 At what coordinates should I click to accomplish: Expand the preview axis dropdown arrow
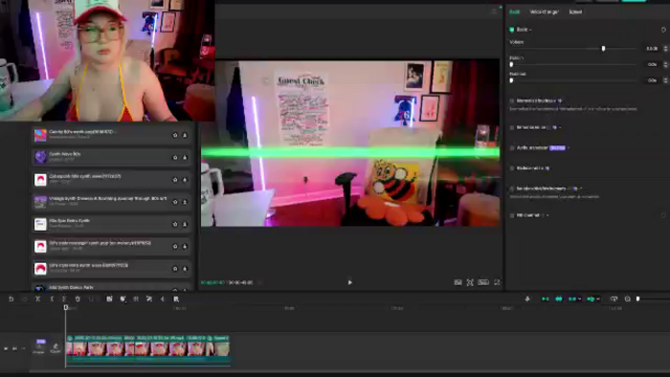pos(598,299)
